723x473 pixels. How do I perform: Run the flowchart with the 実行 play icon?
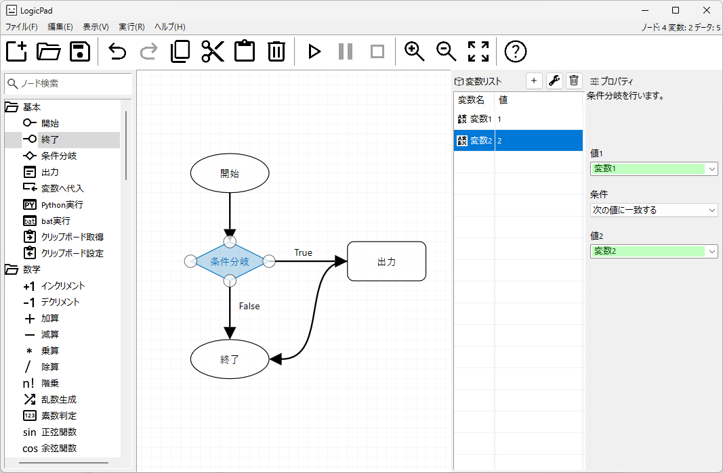[314, 51]
